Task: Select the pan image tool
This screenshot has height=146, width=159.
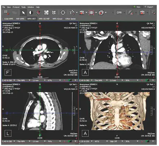Action: [x=46, y=13]
